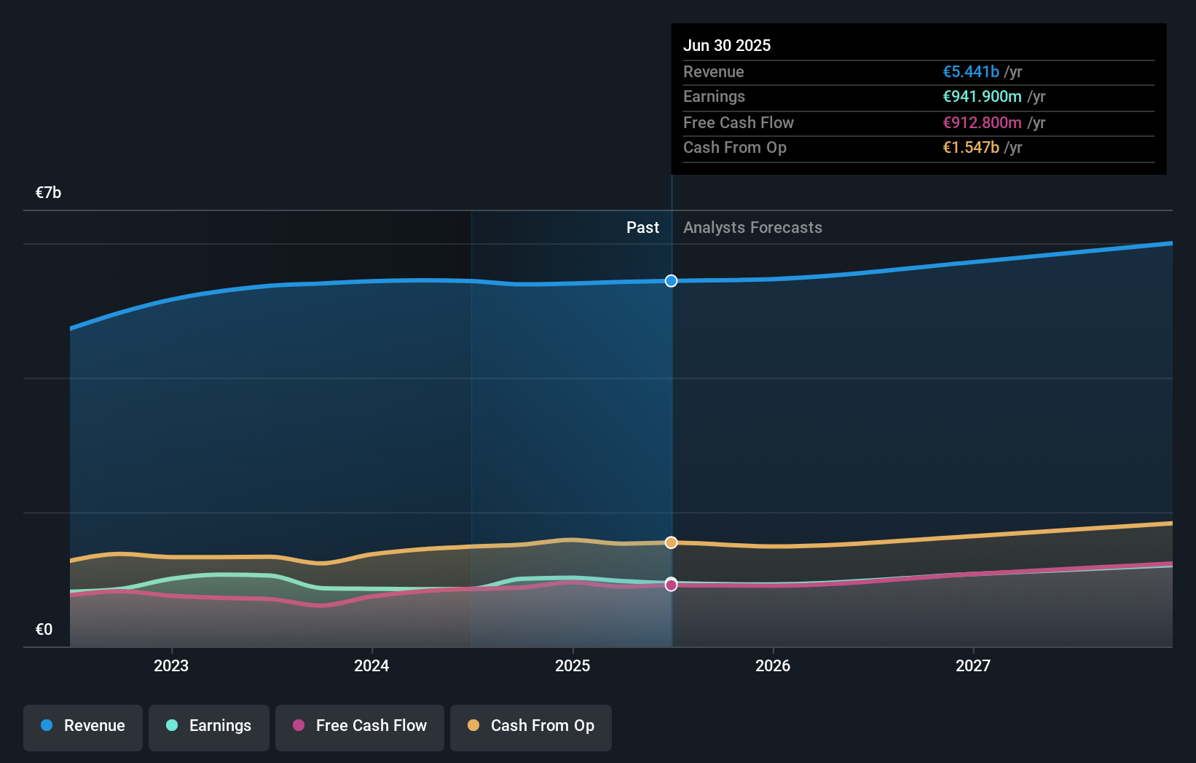Click the orange Cash From Op legend dot

(473, 726)
